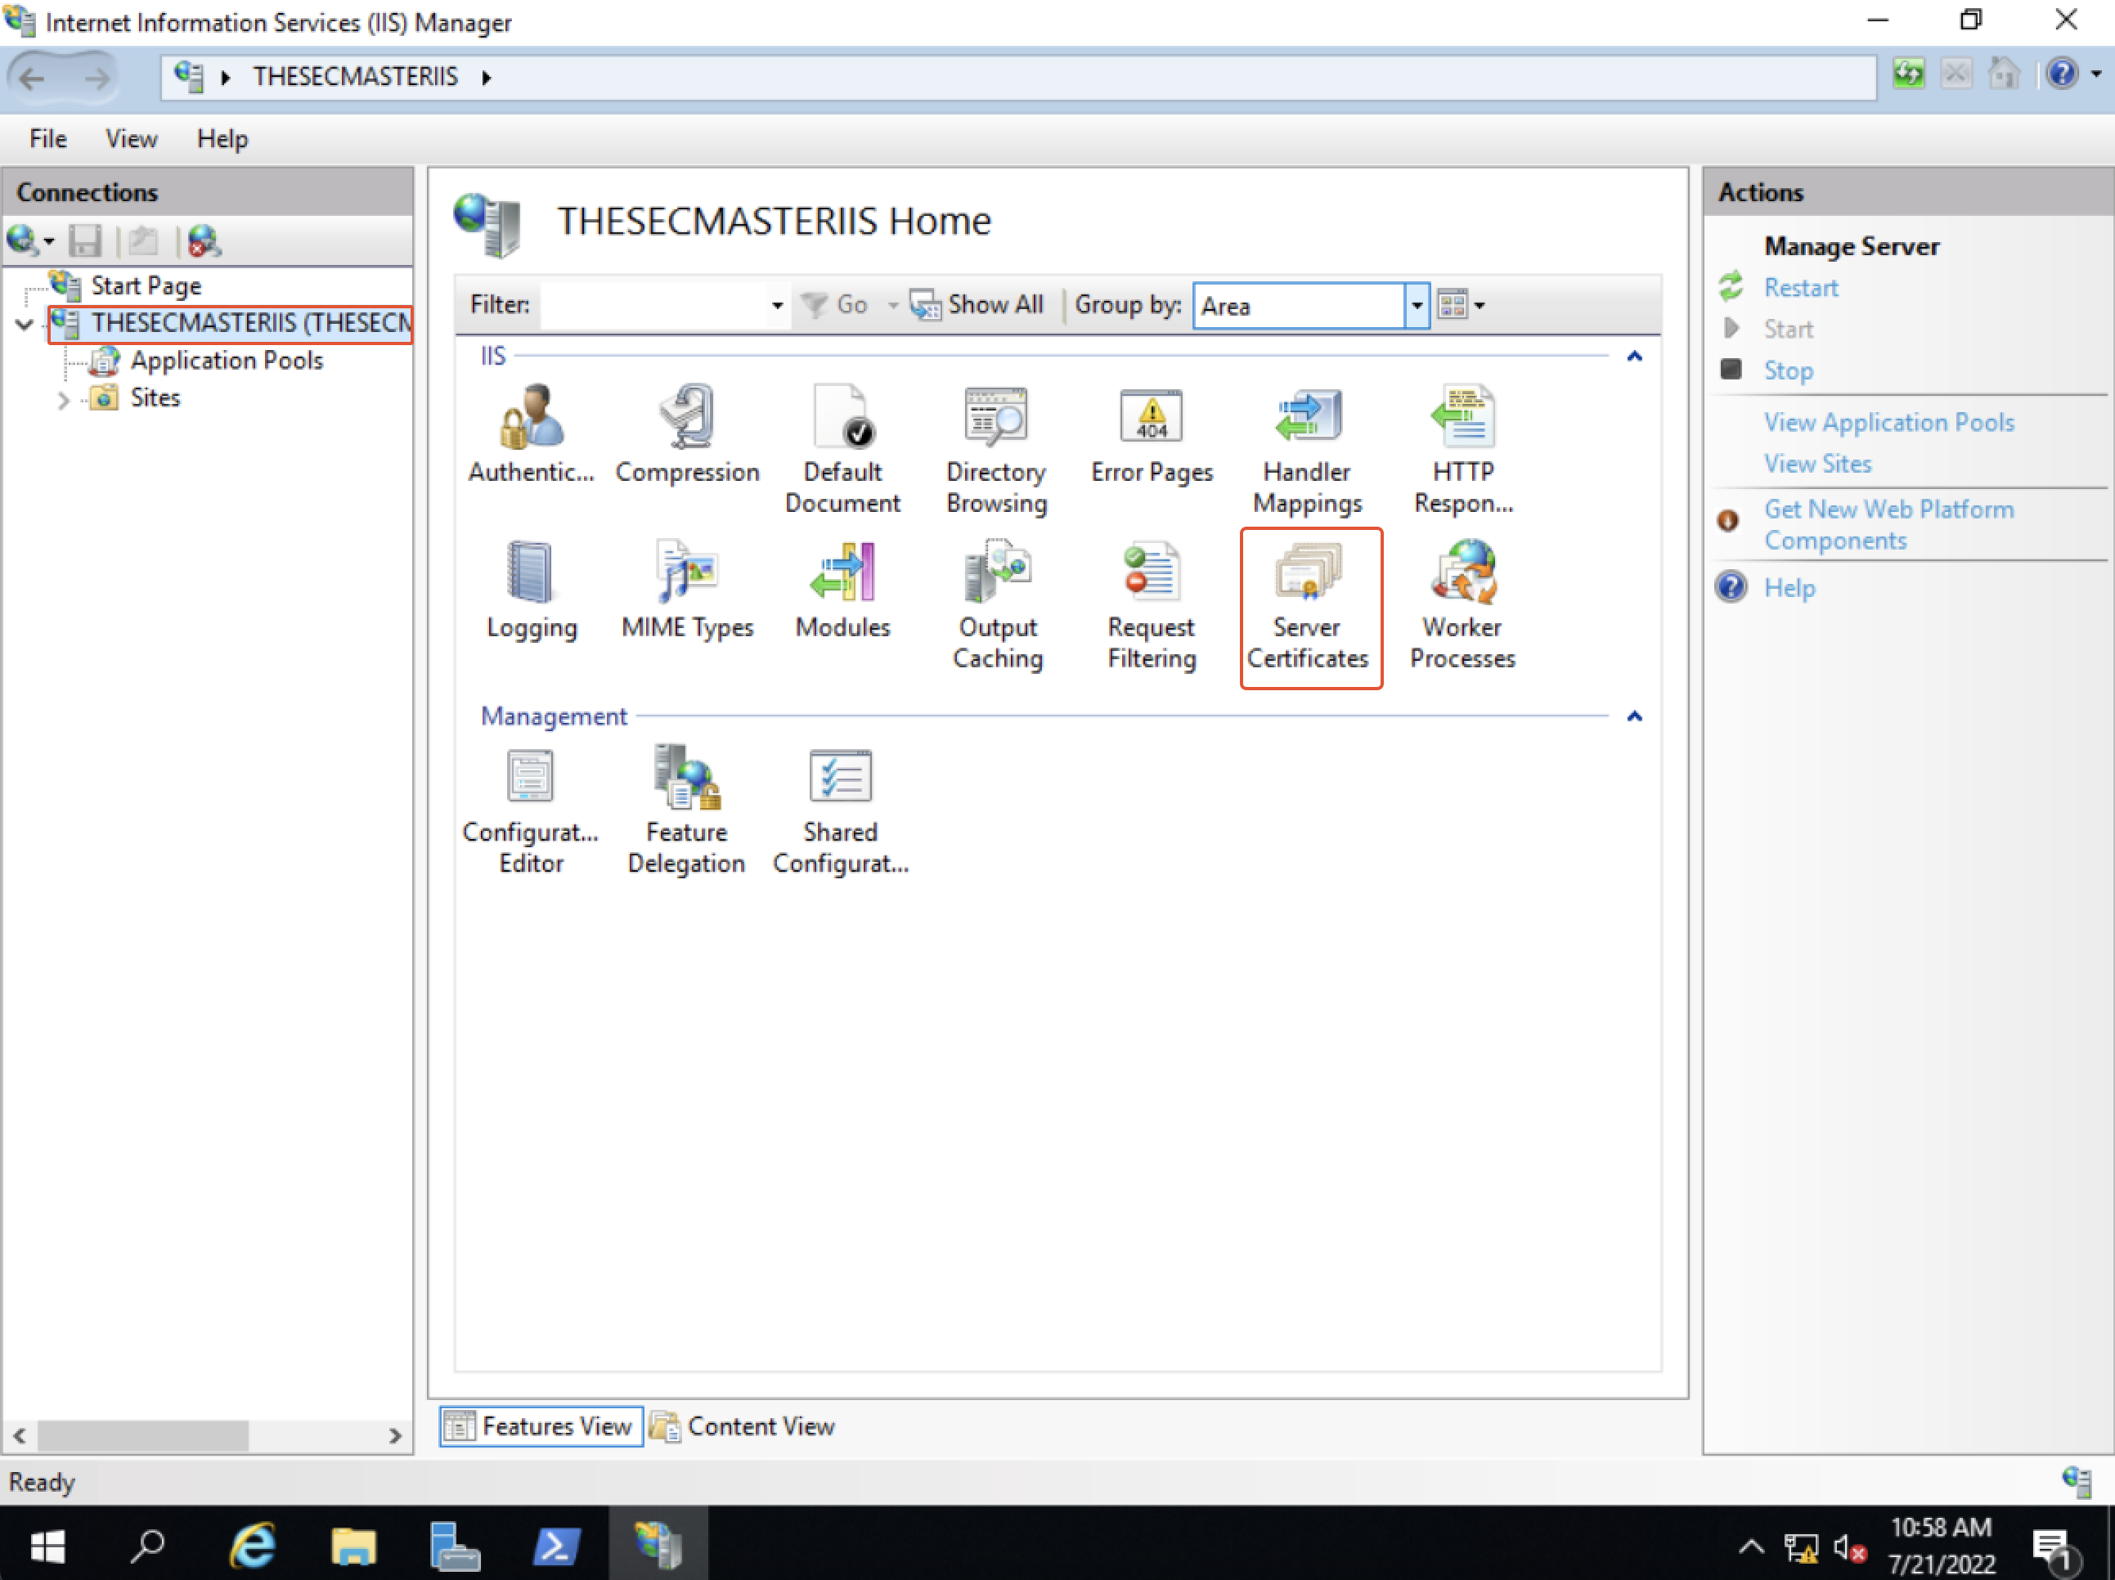Screen dimensions: 2115x1580
Task: Click the delete connection icon
Action: pyautogui.click(x=204, y=241)
